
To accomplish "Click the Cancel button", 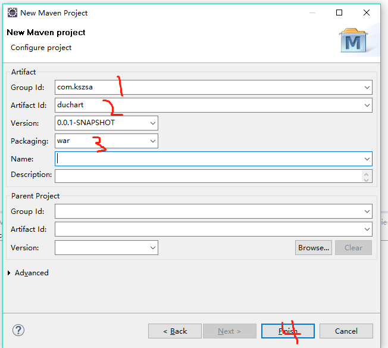I will point(346,331).
